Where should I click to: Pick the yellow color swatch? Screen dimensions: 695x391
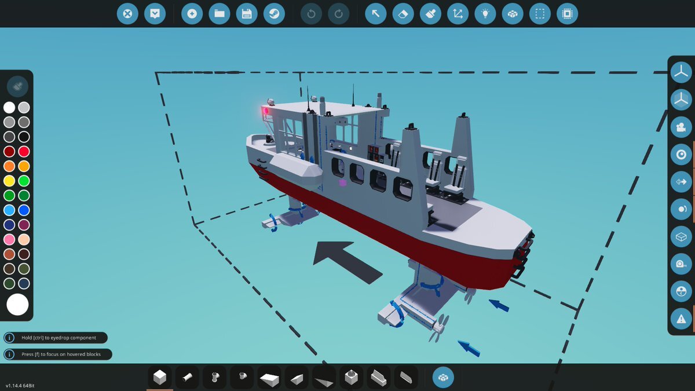tap(9, 181)
